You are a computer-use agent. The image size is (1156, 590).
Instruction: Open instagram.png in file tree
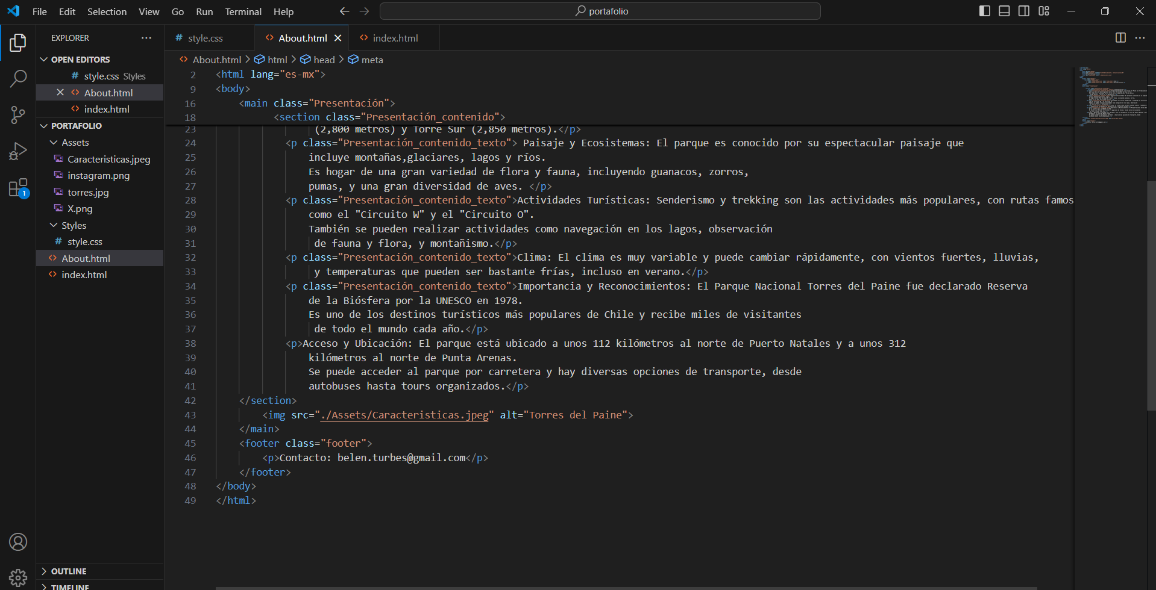pyautogui.click(x=100, y=175)
